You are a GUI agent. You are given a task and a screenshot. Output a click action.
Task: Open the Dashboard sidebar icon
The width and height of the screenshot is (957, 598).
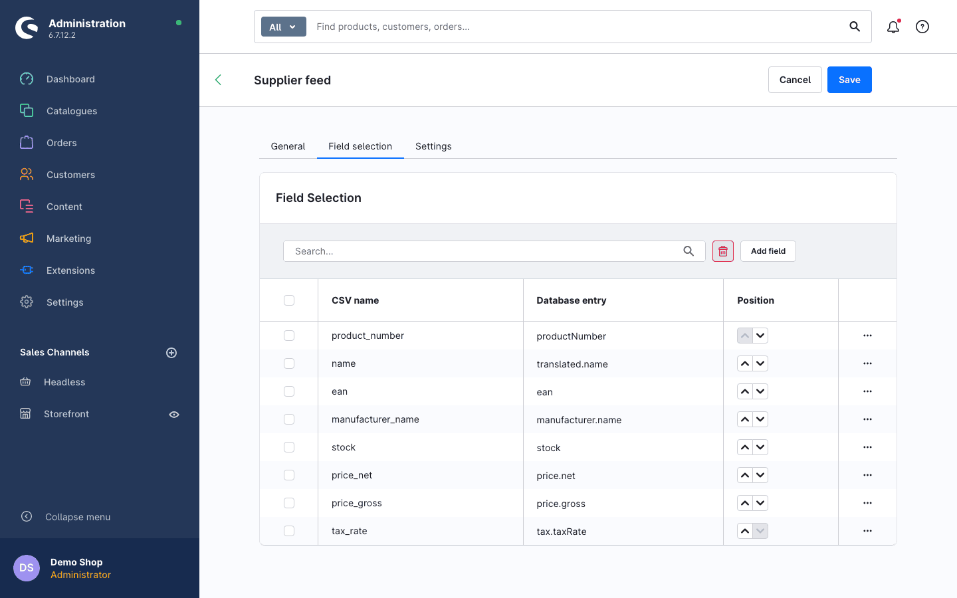[x=27, y=79]
